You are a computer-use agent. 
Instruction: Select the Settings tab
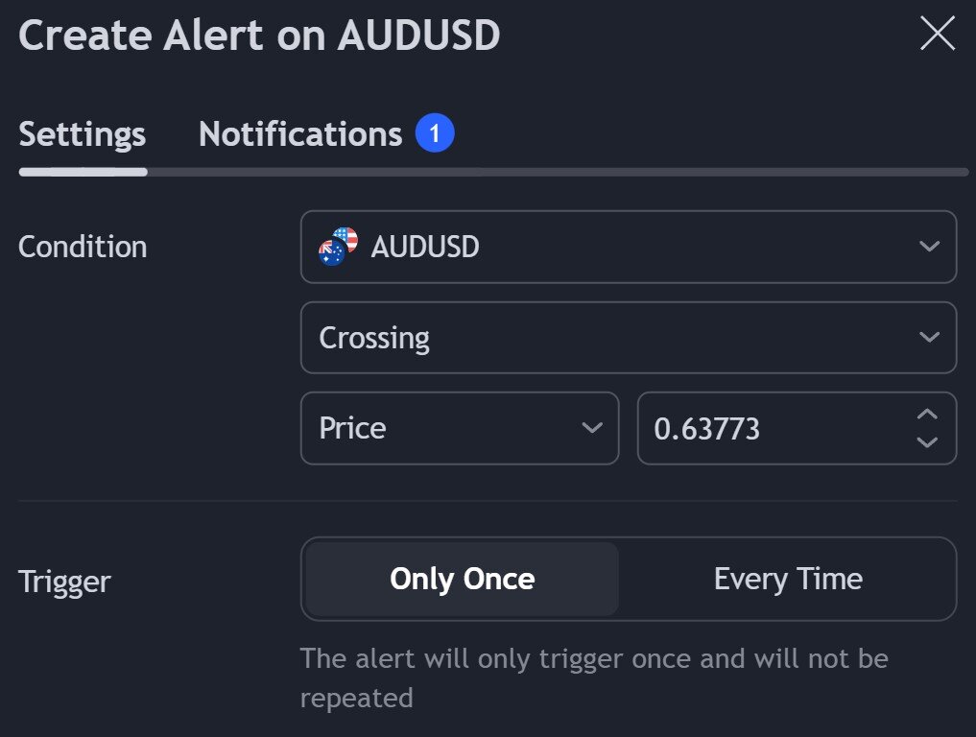(x=81, y=134)
